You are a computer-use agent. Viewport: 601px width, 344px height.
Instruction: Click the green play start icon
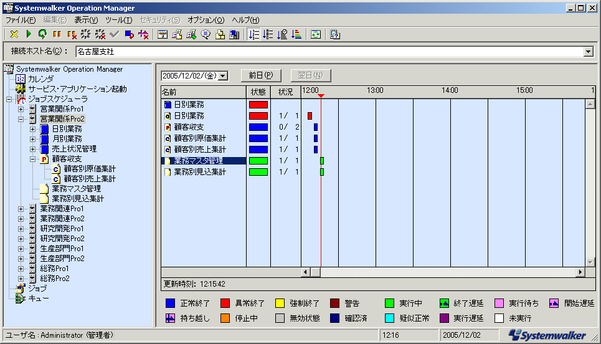29,34
